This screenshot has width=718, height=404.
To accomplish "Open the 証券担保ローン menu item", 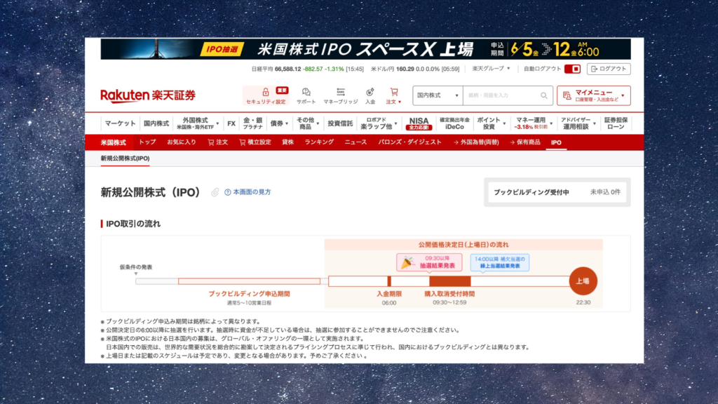I will click(616, 123).
